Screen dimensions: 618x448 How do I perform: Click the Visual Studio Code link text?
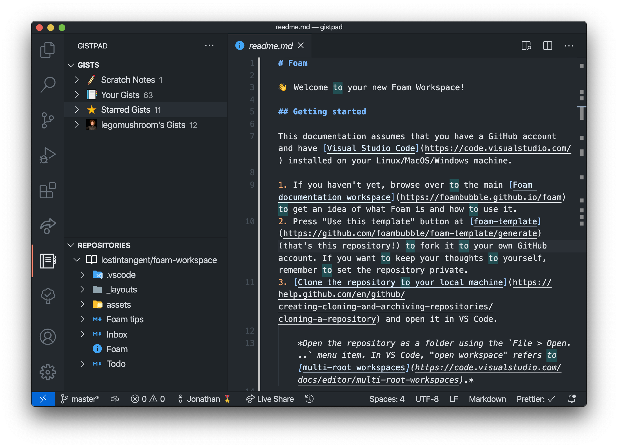[x=371, y=148]
